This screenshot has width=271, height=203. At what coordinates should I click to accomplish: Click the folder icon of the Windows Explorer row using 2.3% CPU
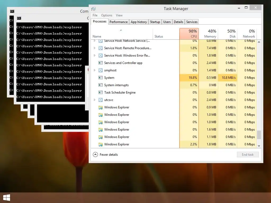[x=100, y=144]
